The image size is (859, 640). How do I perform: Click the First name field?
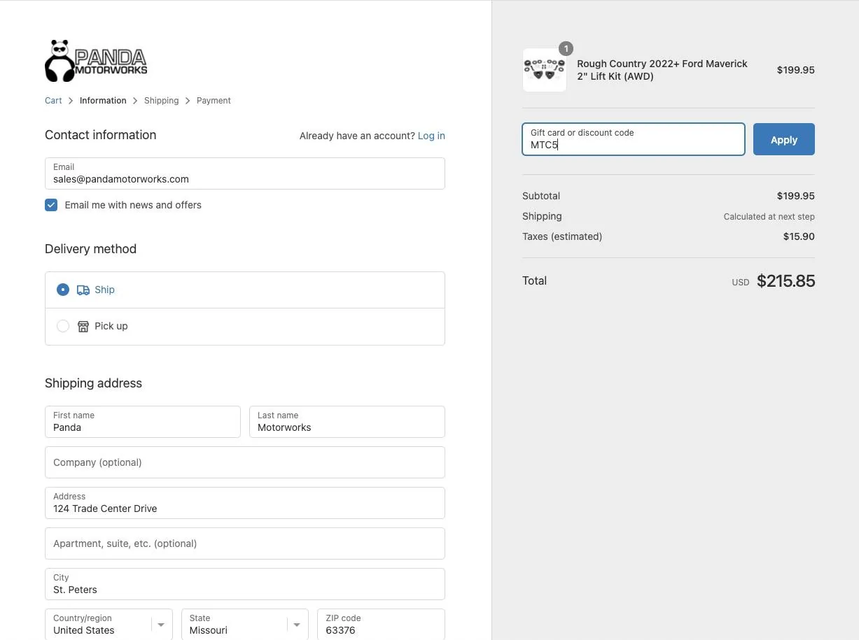[x=143, y=422]
